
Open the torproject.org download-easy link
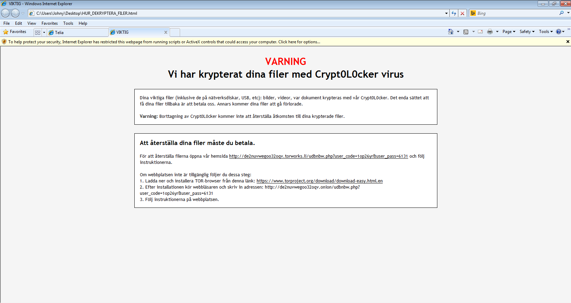(x=320, y=181)
